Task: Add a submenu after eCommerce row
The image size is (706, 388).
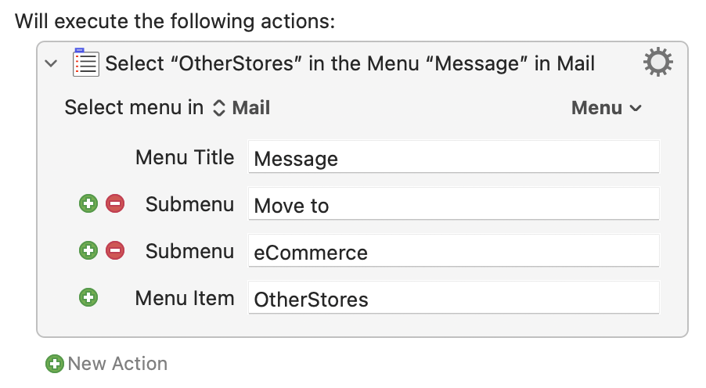Action: tap(88, 250)
